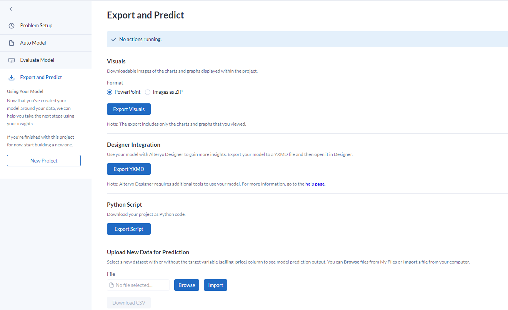The width and height of the screenshot is (508, 310).
Task: Click the Export Visuals button
Action: [x=129, y=109]
